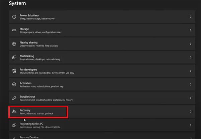Click the Nearby sharing share icon
Screen dimensions: 201x139
pos(14,44)
